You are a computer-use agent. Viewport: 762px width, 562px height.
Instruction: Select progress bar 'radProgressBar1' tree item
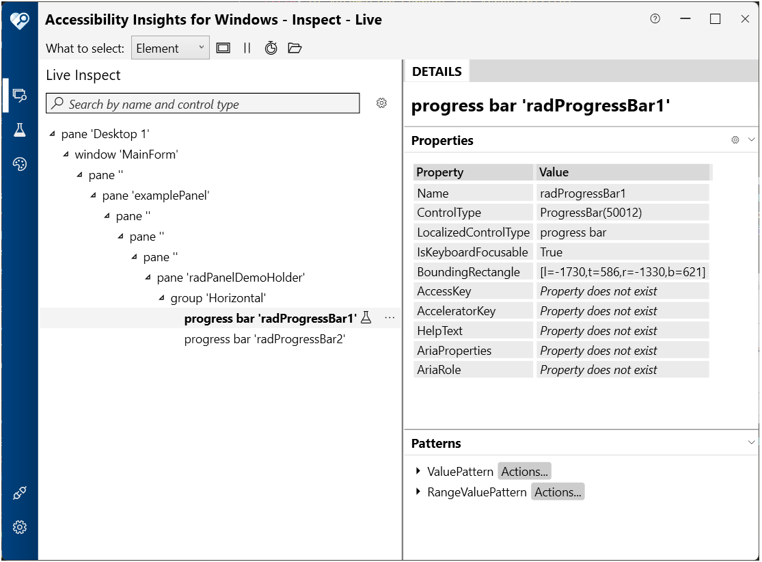pyautogui.click(x=270, y=319)
